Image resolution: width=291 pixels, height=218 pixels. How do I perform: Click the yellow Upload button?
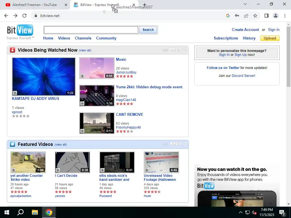pos(270,38)
